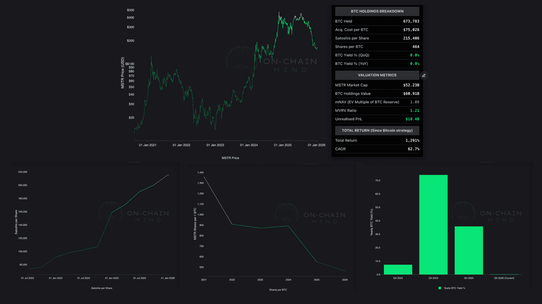The image size is (542, 304).
Task: Select the Q4 2023 yield bar
Action: pos(398,269)
